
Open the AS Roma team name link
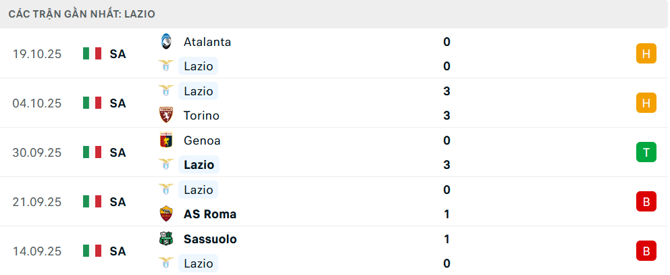(x=209, y=214)
